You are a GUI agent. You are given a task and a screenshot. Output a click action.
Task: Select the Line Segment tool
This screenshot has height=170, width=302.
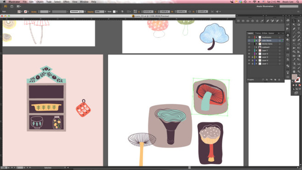click(x=294, y=33)
